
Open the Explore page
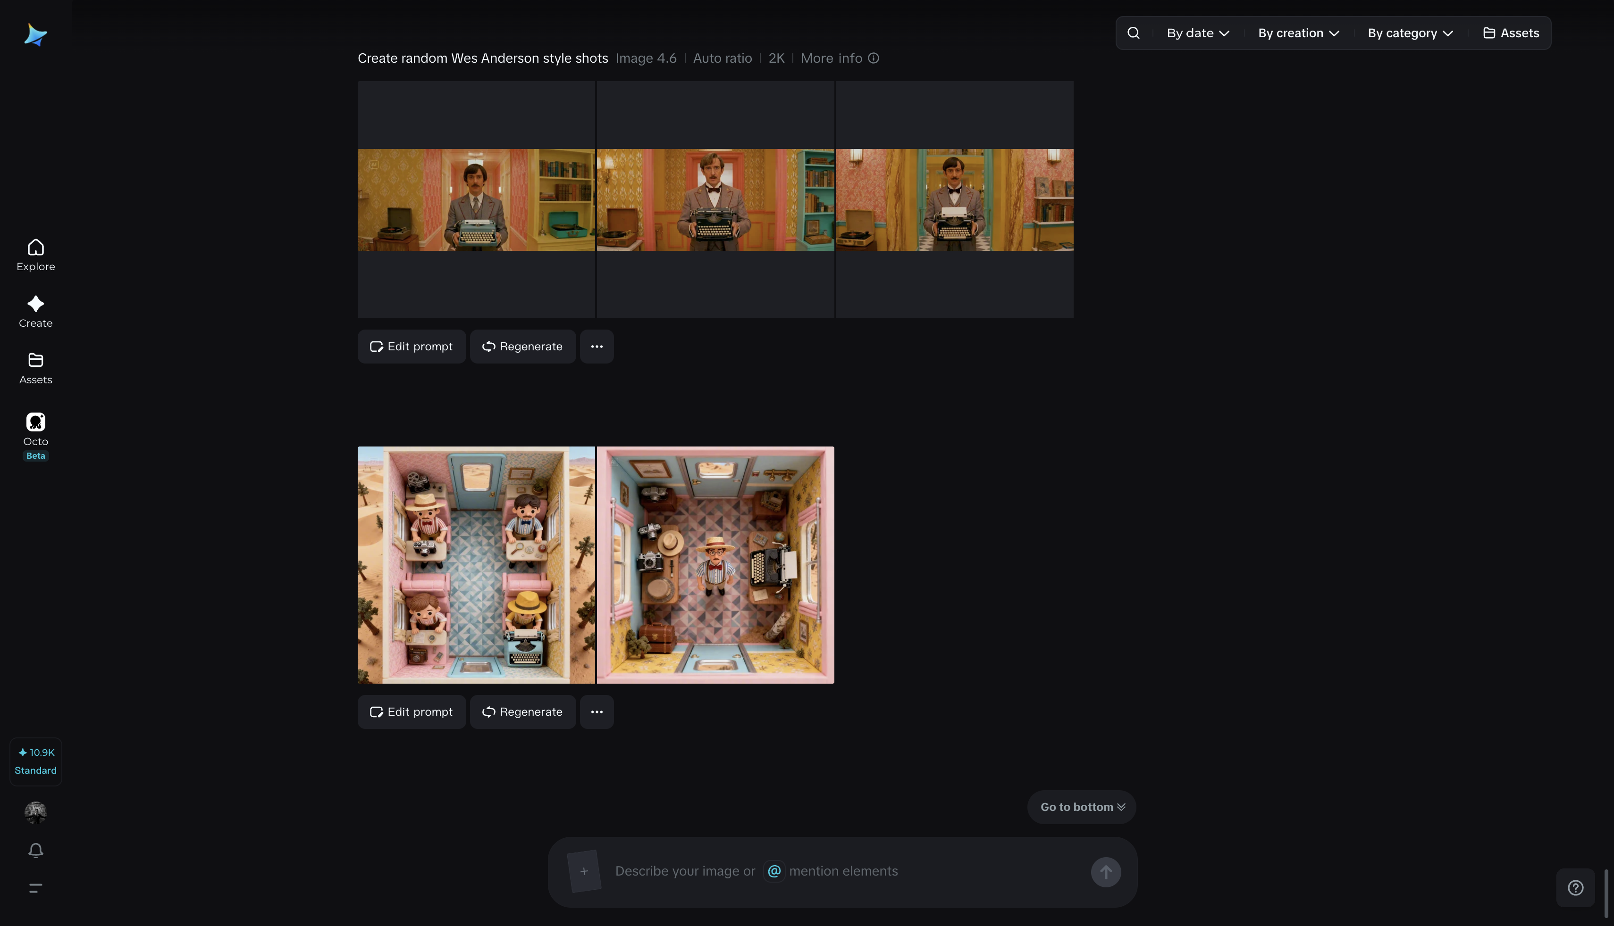[x=36, y=255]
